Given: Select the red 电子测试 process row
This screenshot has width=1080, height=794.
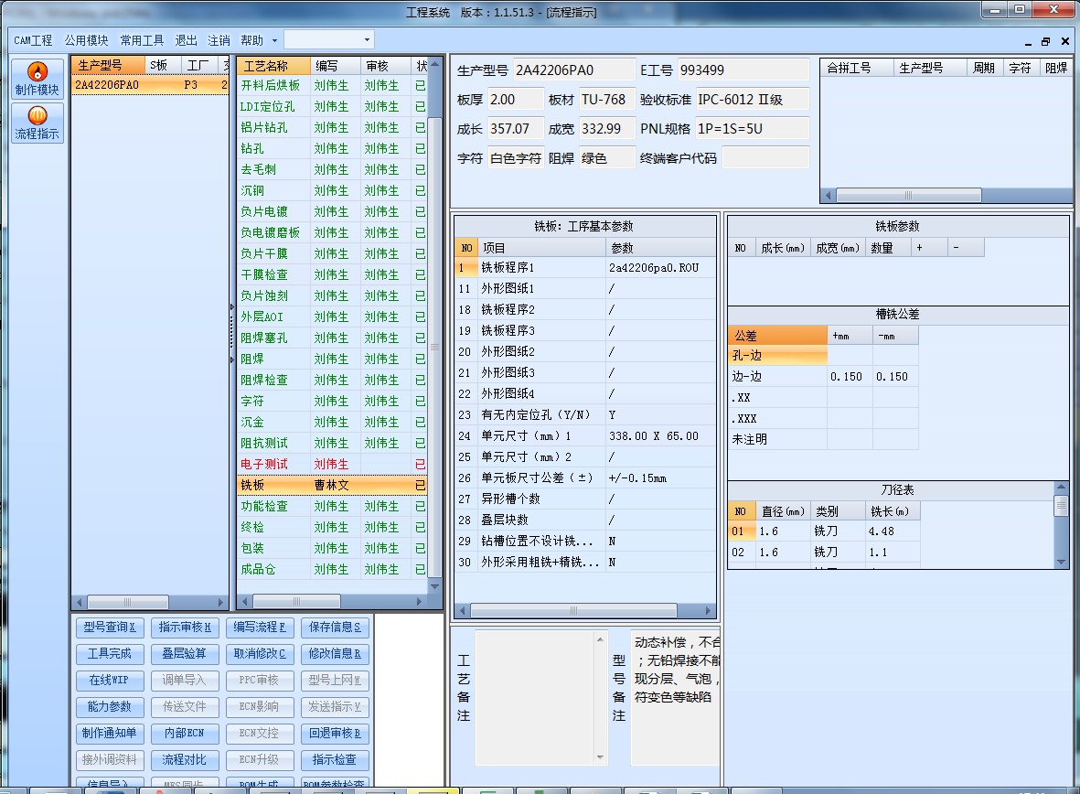Looking at the screenshot, I should tap(332, 464).
